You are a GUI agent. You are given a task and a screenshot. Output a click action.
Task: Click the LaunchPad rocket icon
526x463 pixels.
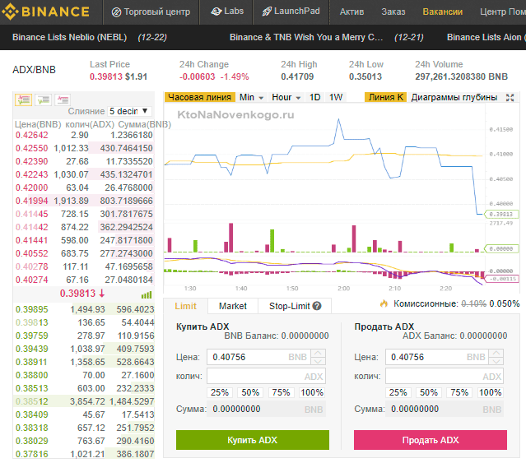[x=267, y=12]
